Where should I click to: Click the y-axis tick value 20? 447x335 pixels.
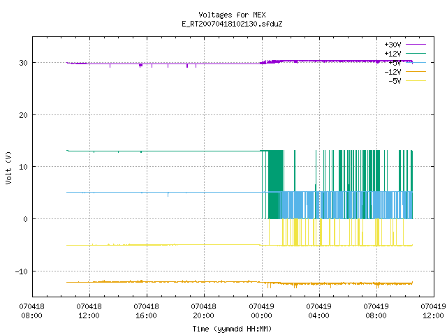pyautogui.click(x=23, y=115)
